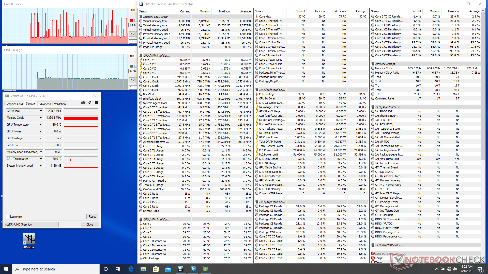Click the GPU-Z refresh icon
Screen dimensions: 488x274
[90, 103]
